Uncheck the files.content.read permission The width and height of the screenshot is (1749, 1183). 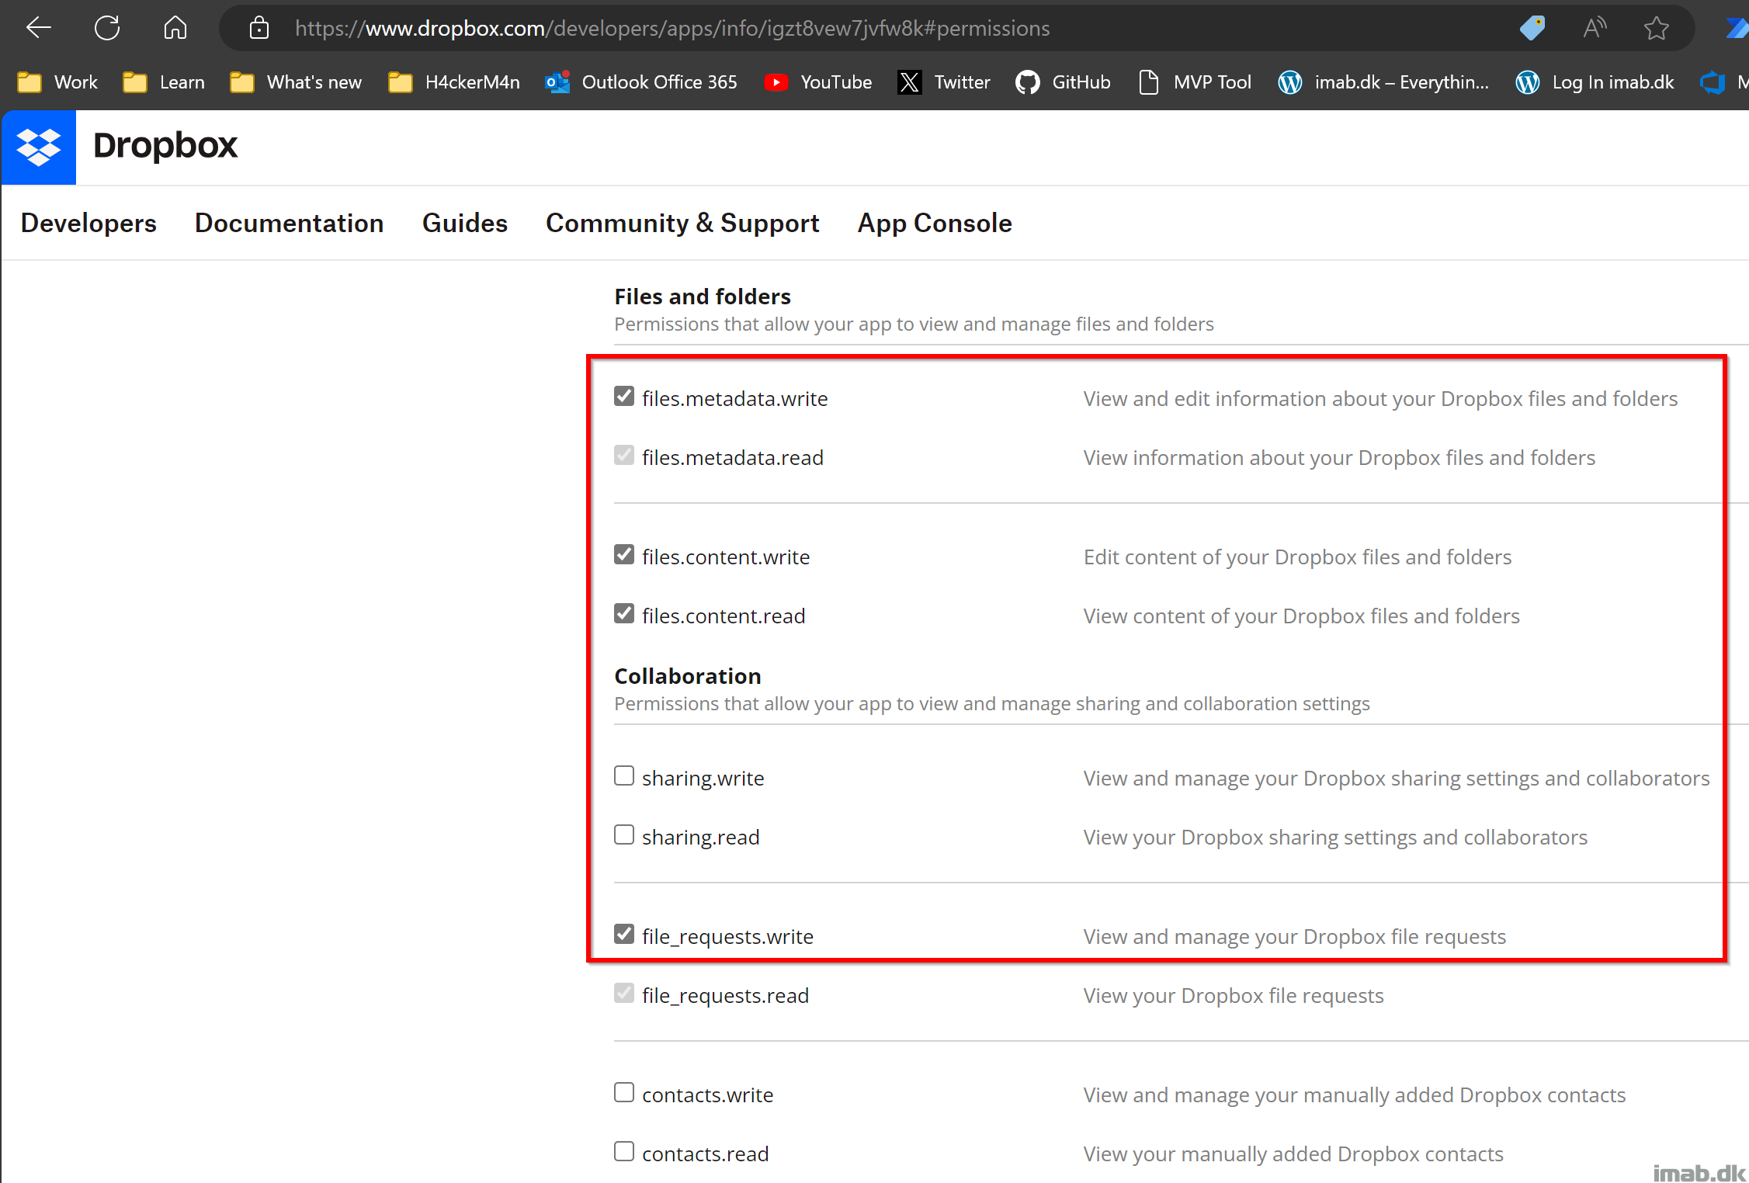624,613
